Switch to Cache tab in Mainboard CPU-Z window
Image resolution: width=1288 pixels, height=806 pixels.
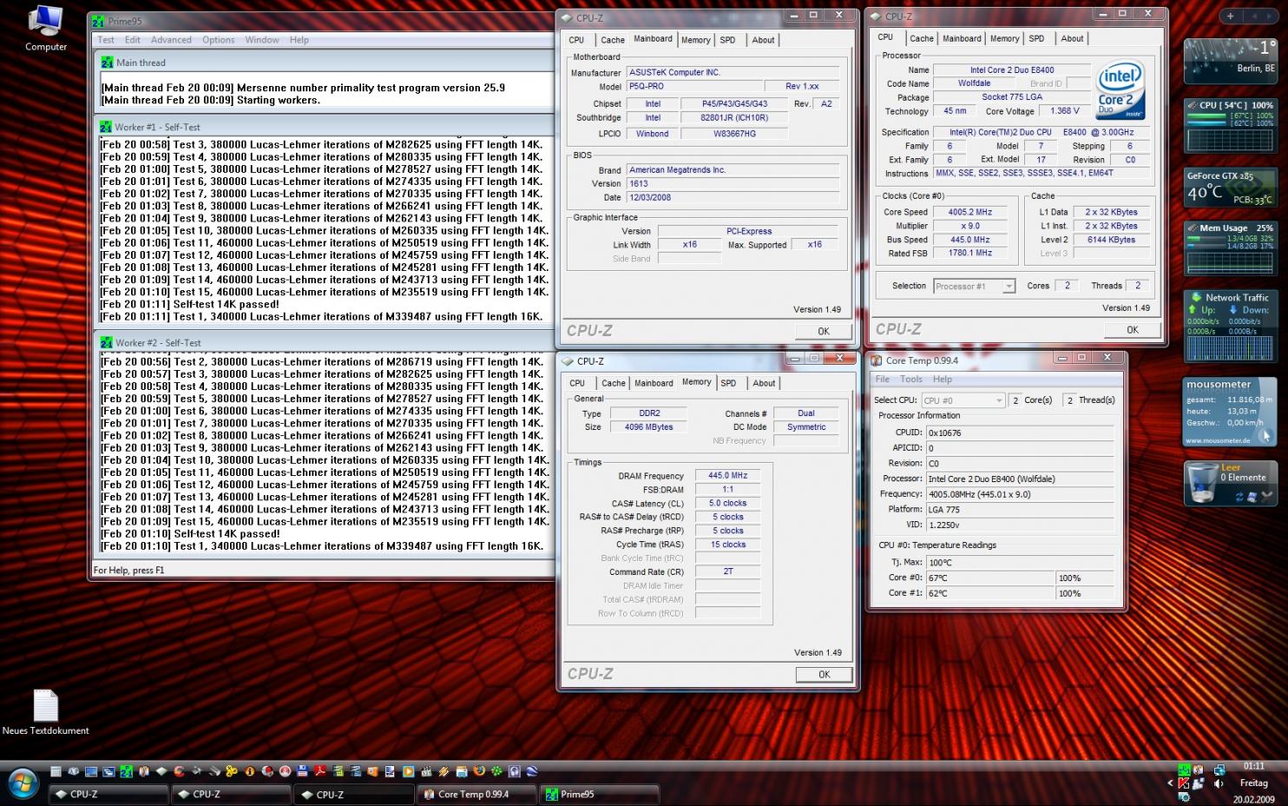tap(612, 40)
